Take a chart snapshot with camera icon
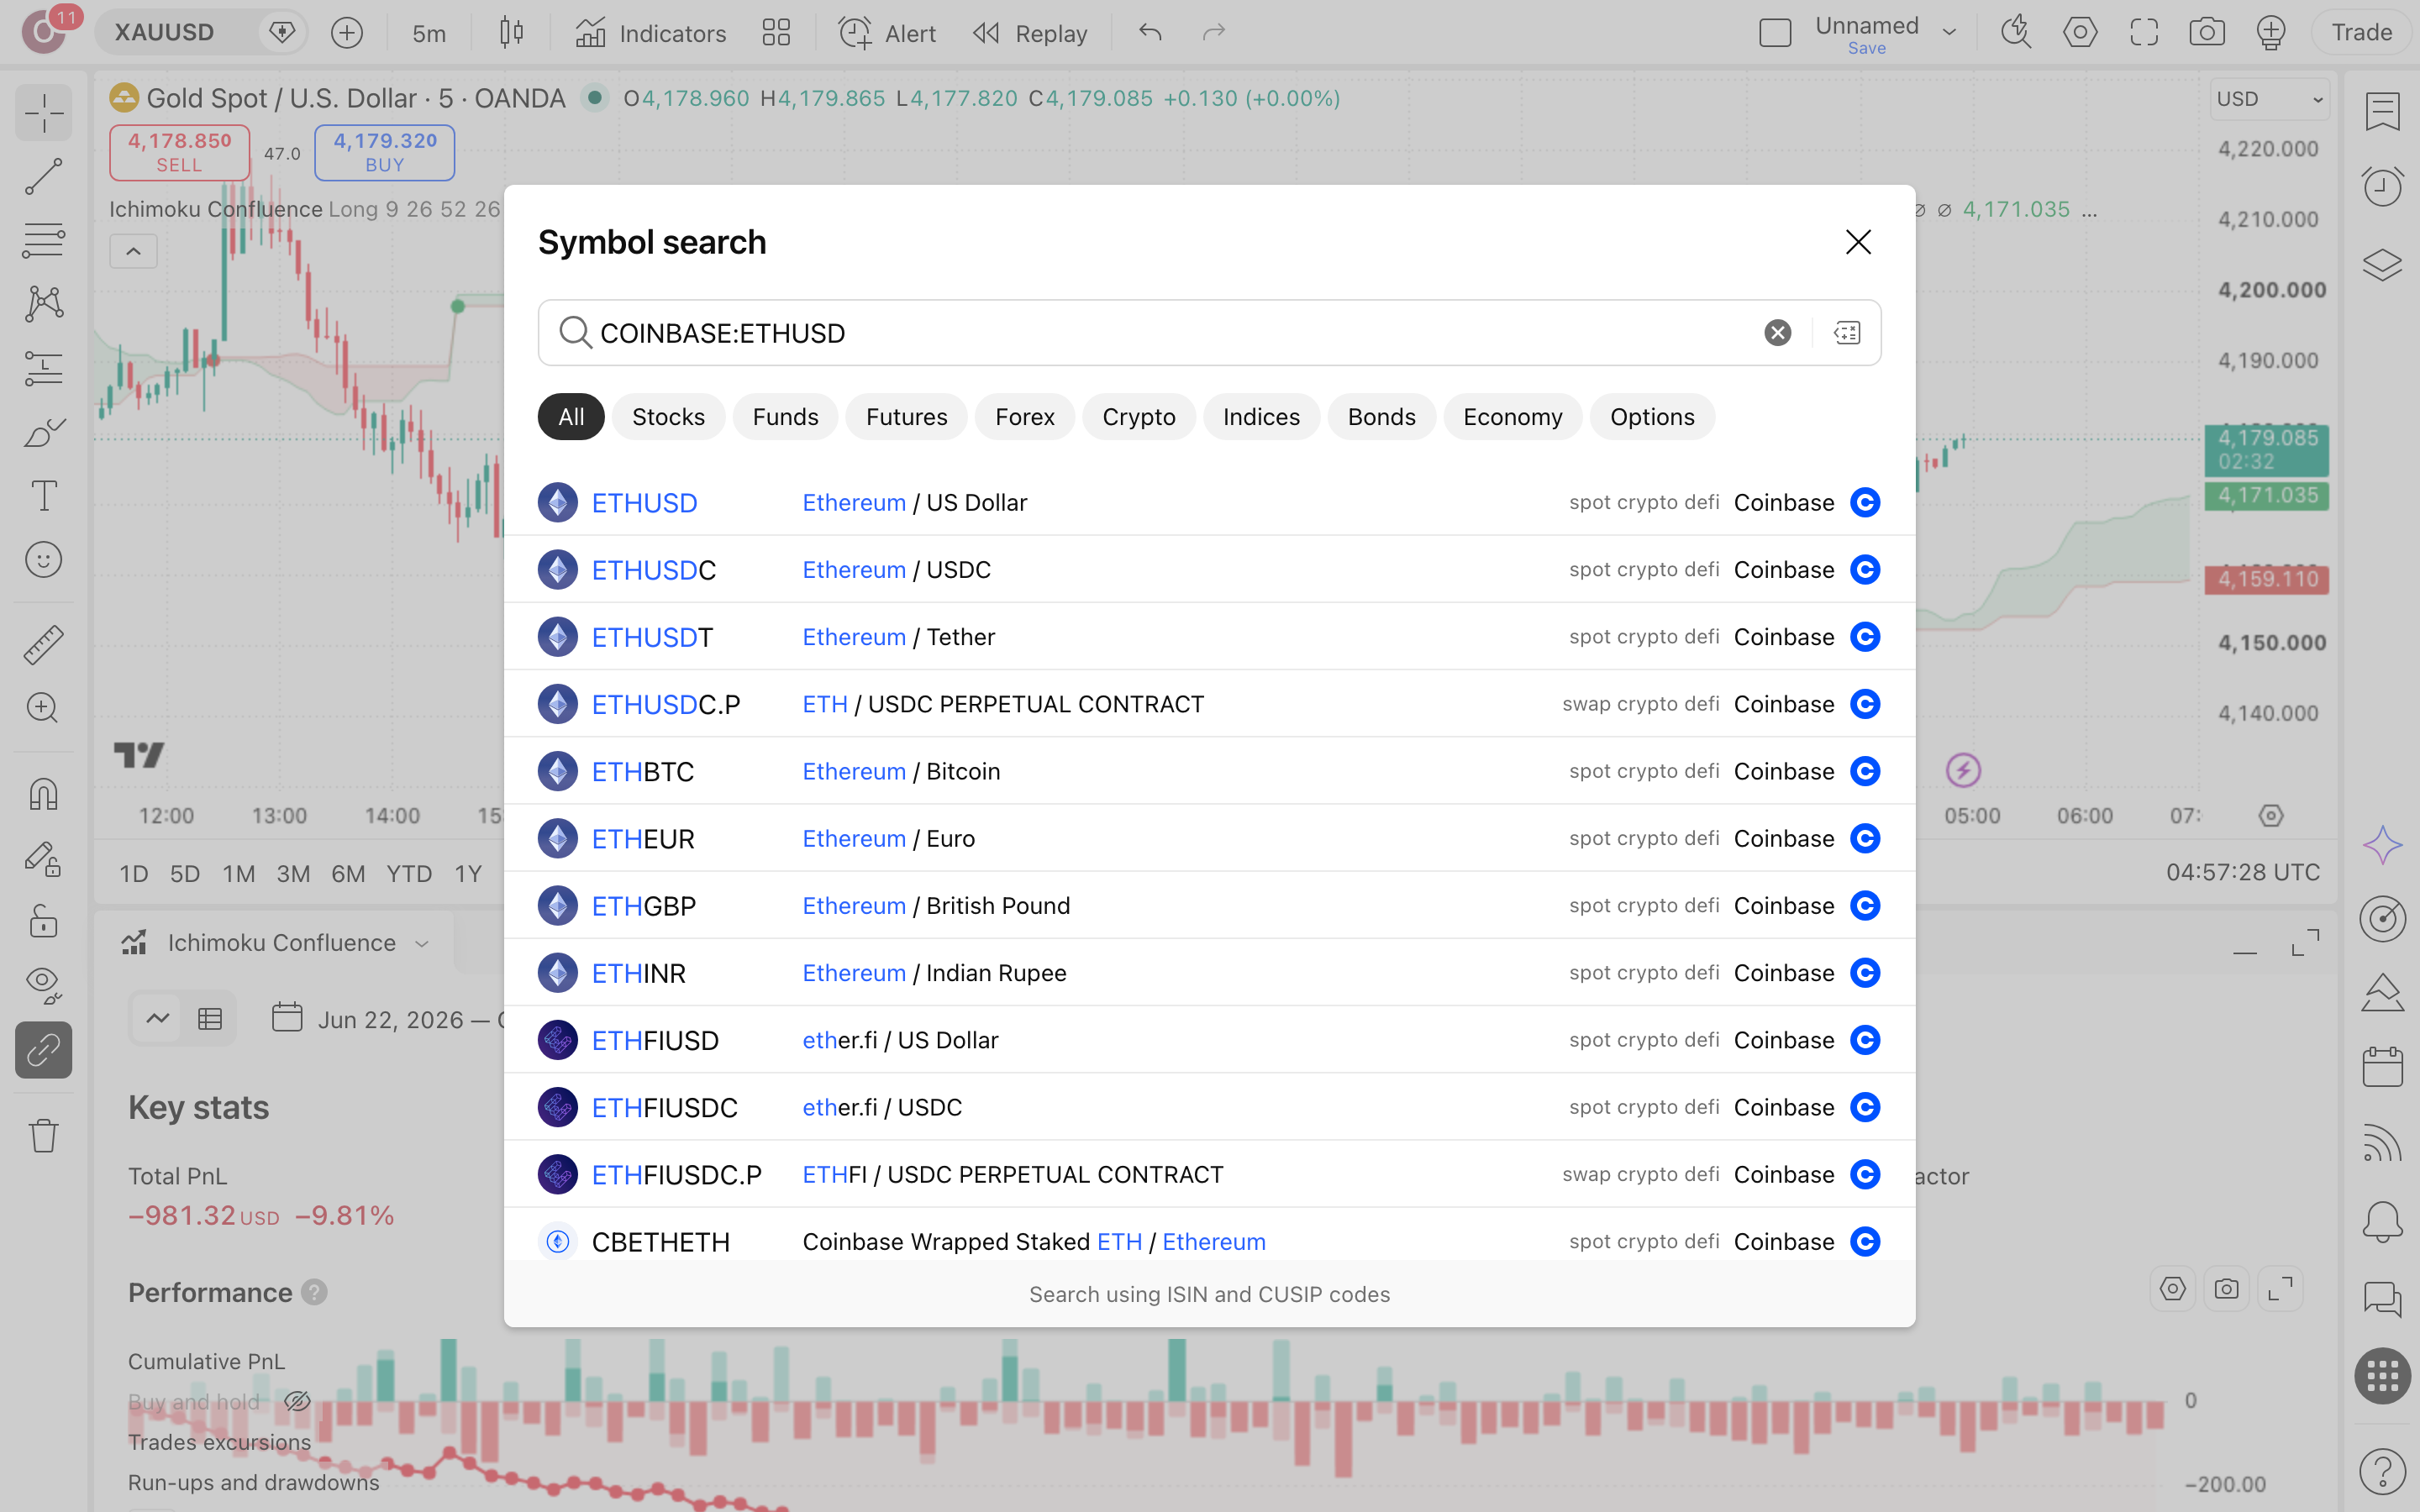 pyautogui.click(x=2207, y=33)
